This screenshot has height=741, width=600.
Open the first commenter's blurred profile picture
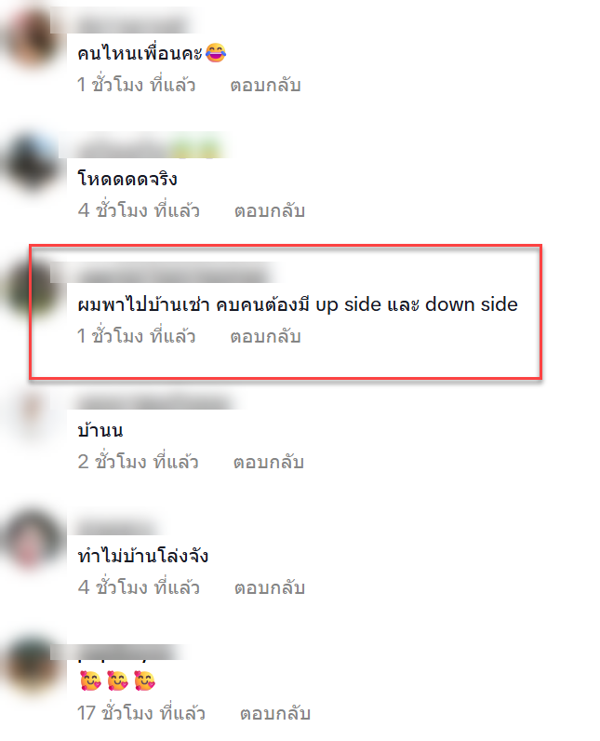[x=31, y=38]
